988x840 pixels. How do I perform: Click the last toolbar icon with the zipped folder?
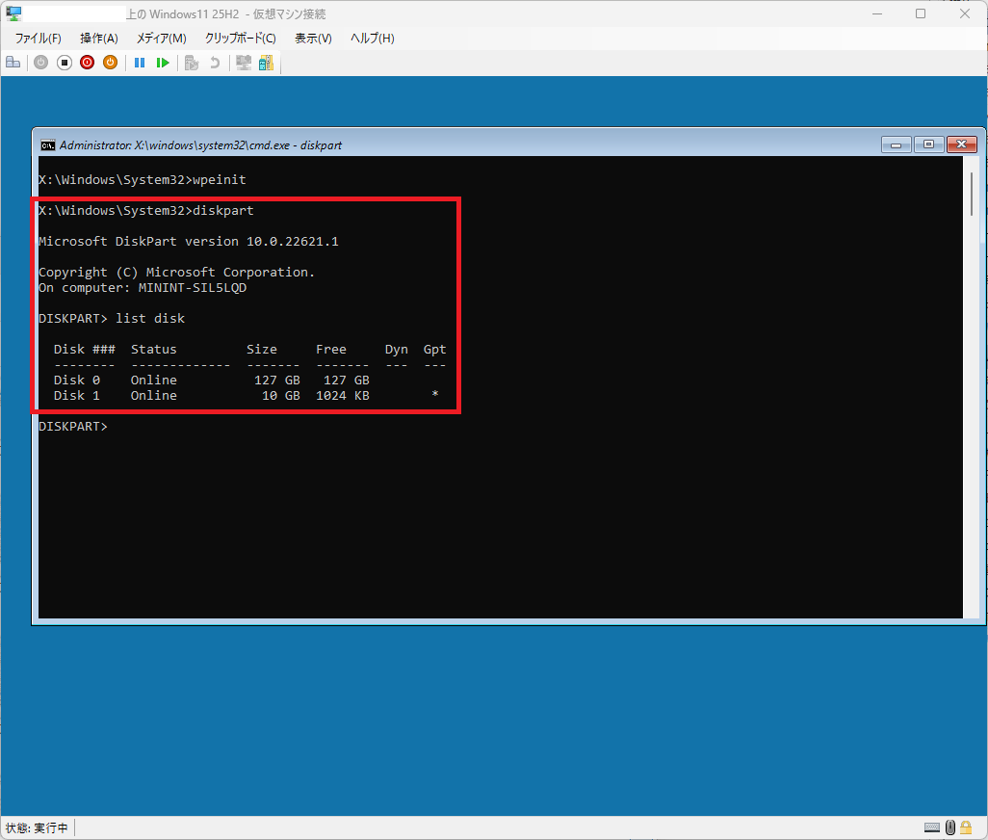click(x=267, y=63)
